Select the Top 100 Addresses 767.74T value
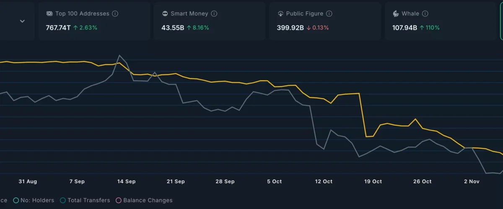This screenshot has height=209, width=503. pos(59,28)
